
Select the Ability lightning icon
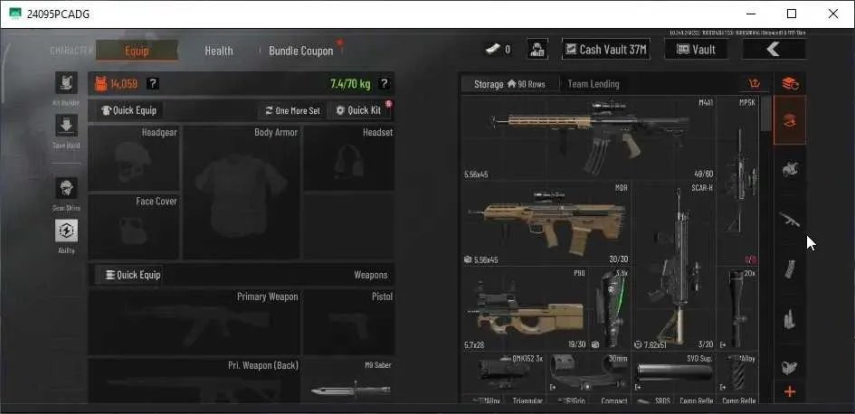pyautogui.click(x=66, y=231)
